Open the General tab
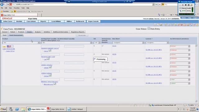 [x=5, y=32]
